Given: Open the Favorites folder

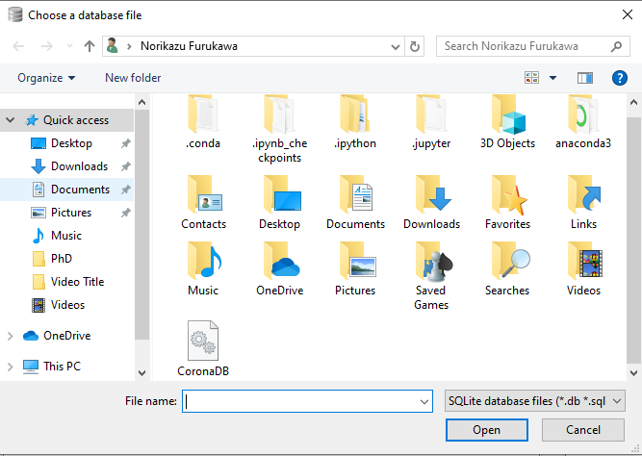Looking at the screenshot, I should pyautogui.click(x=507, y=203).
